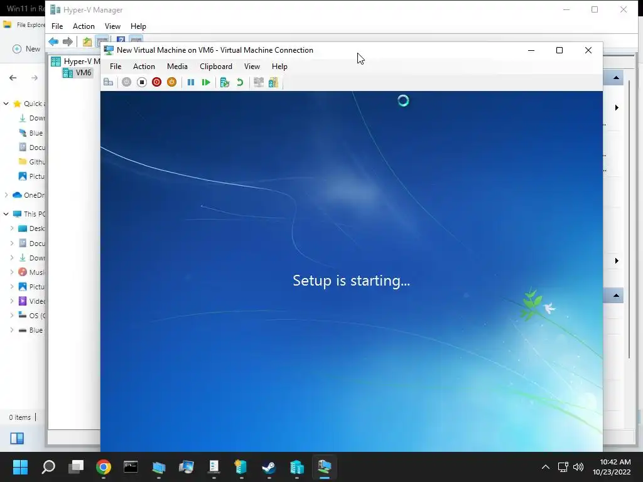
Task: Click New button in File Explorer
Action: click(x=26, y=49)
